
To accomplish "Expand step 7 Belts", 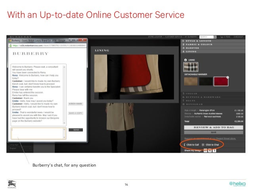I will point(213,101).
